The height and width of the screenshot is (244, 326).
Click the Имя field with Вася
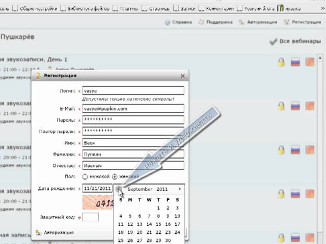(133, 143)
